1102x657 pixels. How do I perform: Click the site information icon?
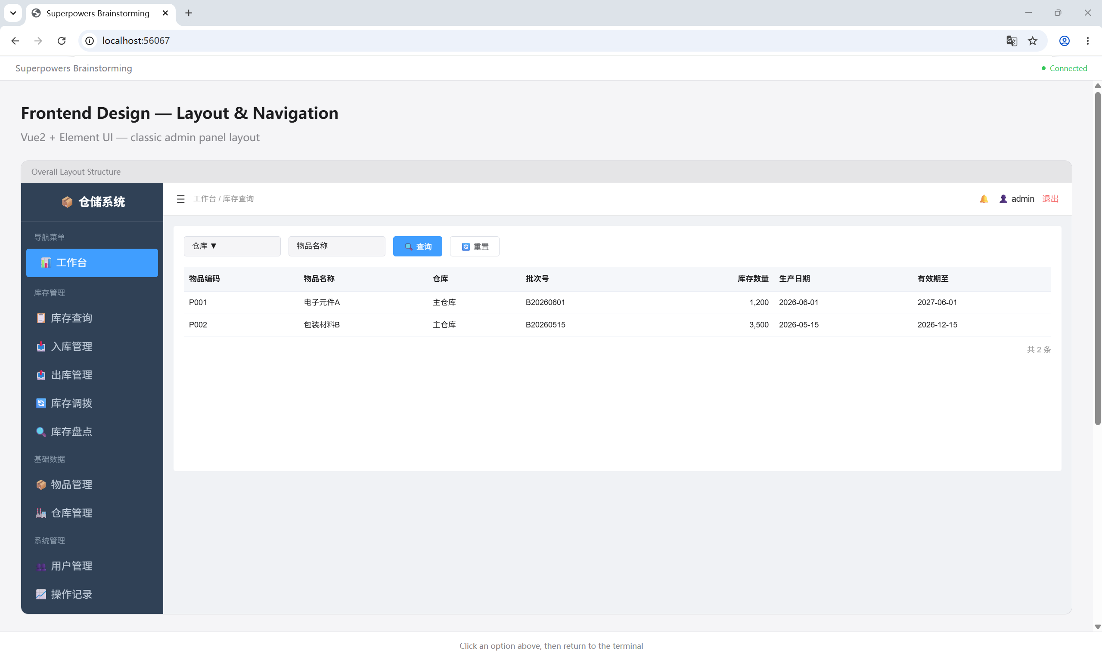[x=90, y=41]
